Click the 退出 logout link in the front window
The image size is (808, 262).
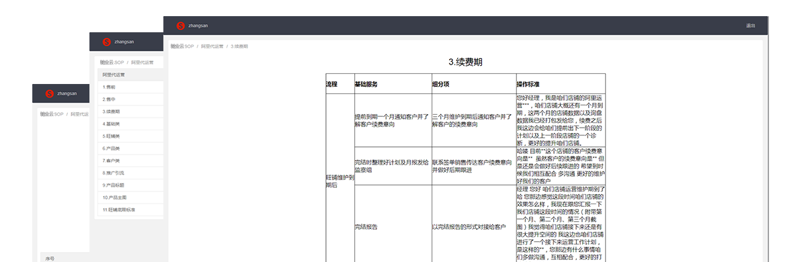pyautogui.click(x=750, y=26)
